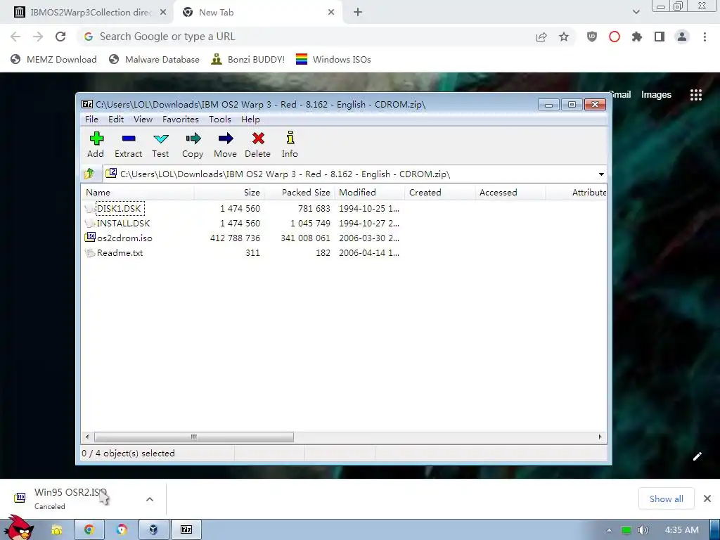
Task: Click the 7-Zip taskbar button
Action: click(x=186, y=529)
